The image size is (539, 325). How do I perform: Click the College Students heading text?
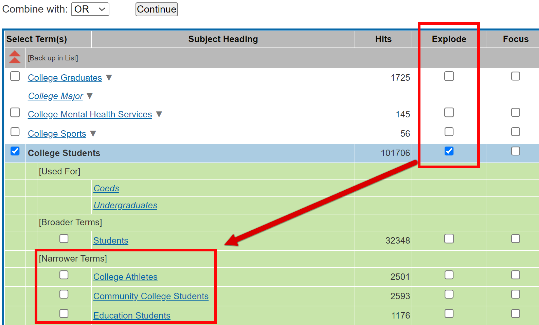tap(64, 153)
